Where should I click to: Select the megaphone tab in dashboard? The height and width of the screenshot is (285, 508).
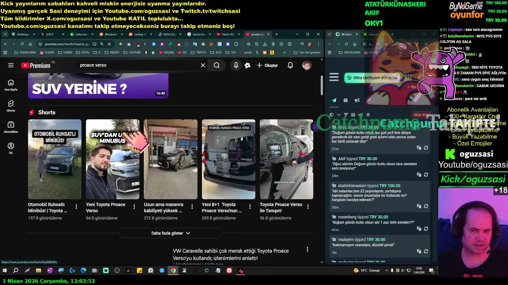click(x=357, y=101)
